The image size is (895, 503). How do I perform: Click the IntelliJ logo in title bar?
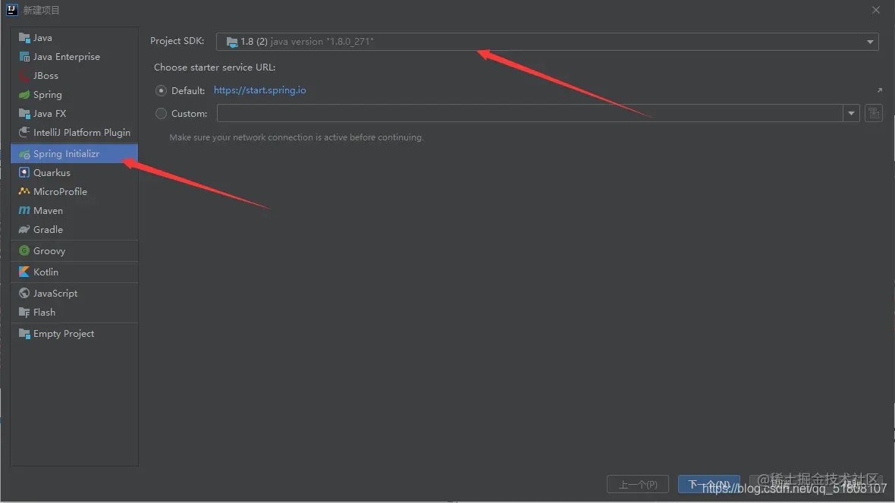tap(11, 10)
